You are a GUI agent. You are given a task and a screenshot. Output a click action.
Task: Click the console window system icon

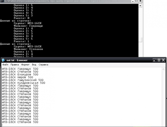2,1
